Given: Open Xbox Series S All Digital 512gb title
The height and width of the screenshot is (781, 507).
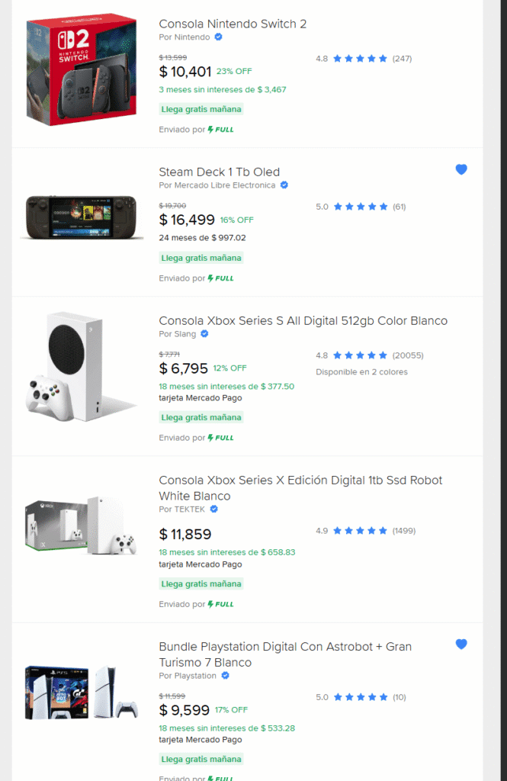Looking at the screenshot, I should (303, 320).
